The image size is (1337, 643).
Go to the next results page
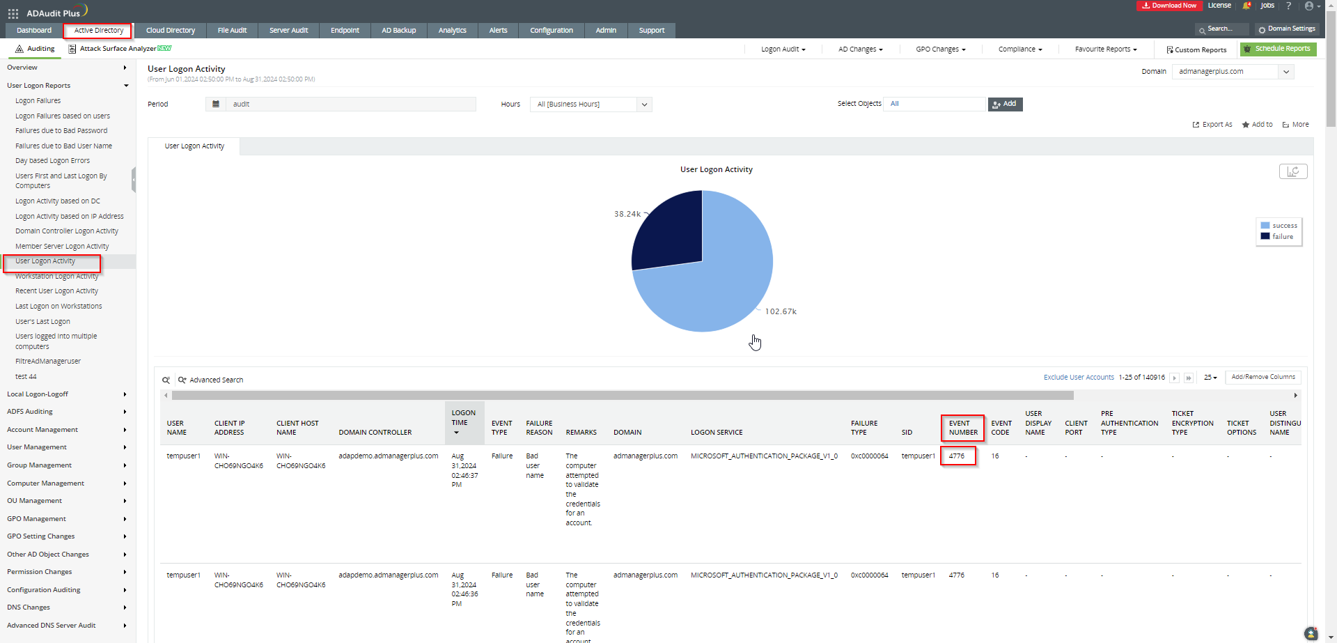[x=1174, y=378]
